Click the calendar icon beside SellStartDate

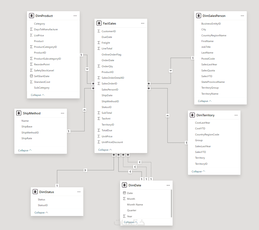31,76
